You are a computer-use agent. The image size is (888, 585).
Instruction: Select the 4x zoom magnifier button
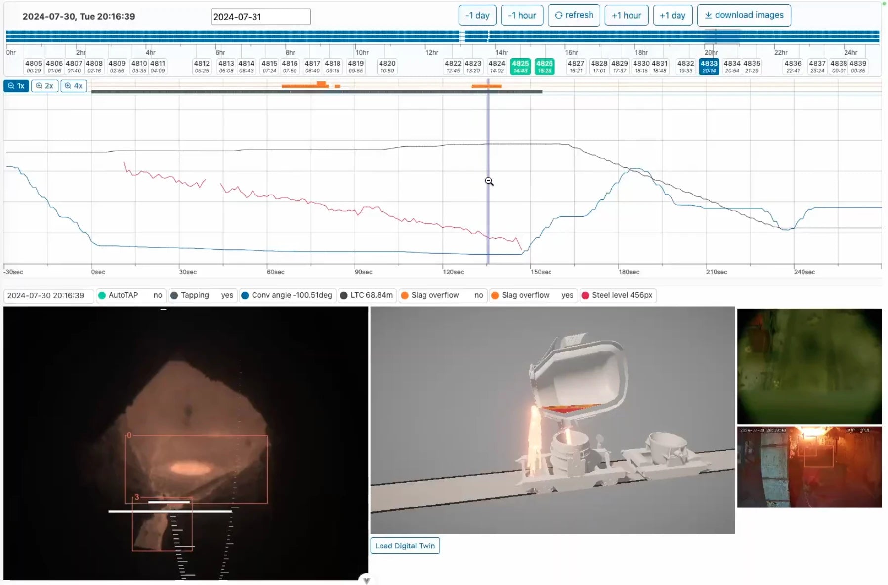coord(74,86)
